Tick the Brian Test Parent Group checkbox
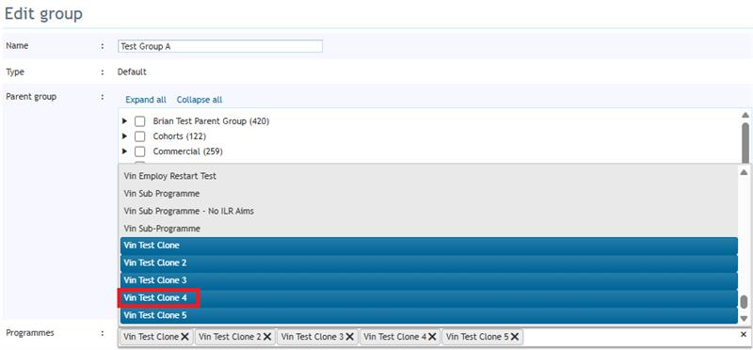753x350 pixels. 139,121
